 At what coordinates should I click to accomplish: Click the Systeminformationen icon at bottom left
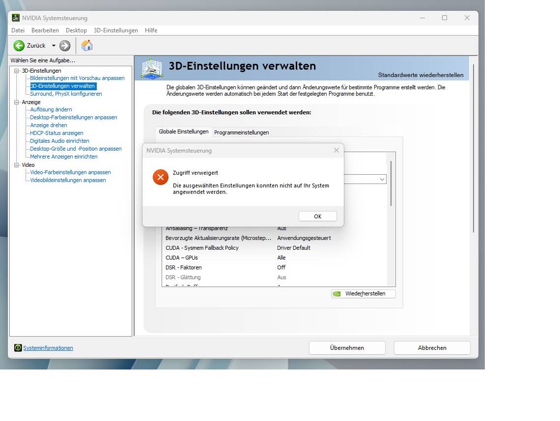tap(18, 348)
